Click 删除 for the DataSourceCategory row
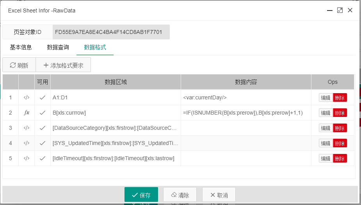The width and height of the screenshot is (361, 205). (x=340, y=128)
